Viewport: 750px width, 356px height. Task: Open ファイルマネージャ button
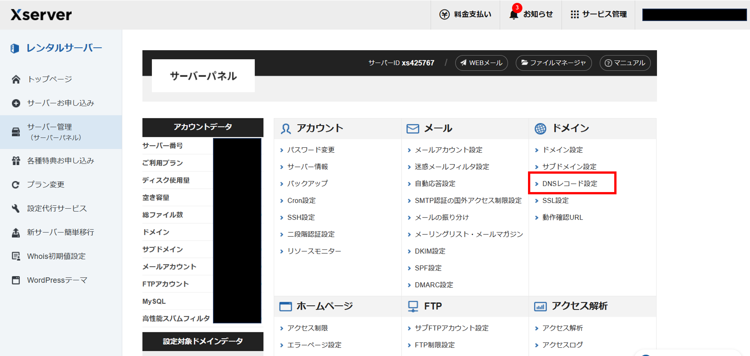pos(554,63)
